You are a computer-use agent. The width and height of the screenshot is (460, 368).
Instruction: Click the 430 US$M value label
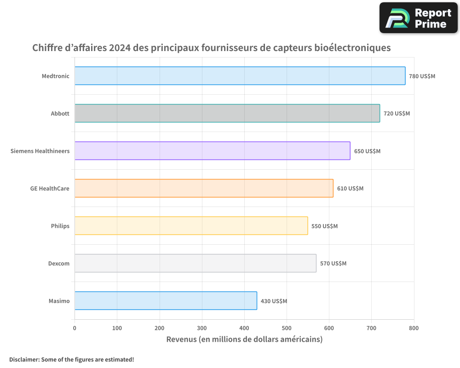tap(274, 301)
